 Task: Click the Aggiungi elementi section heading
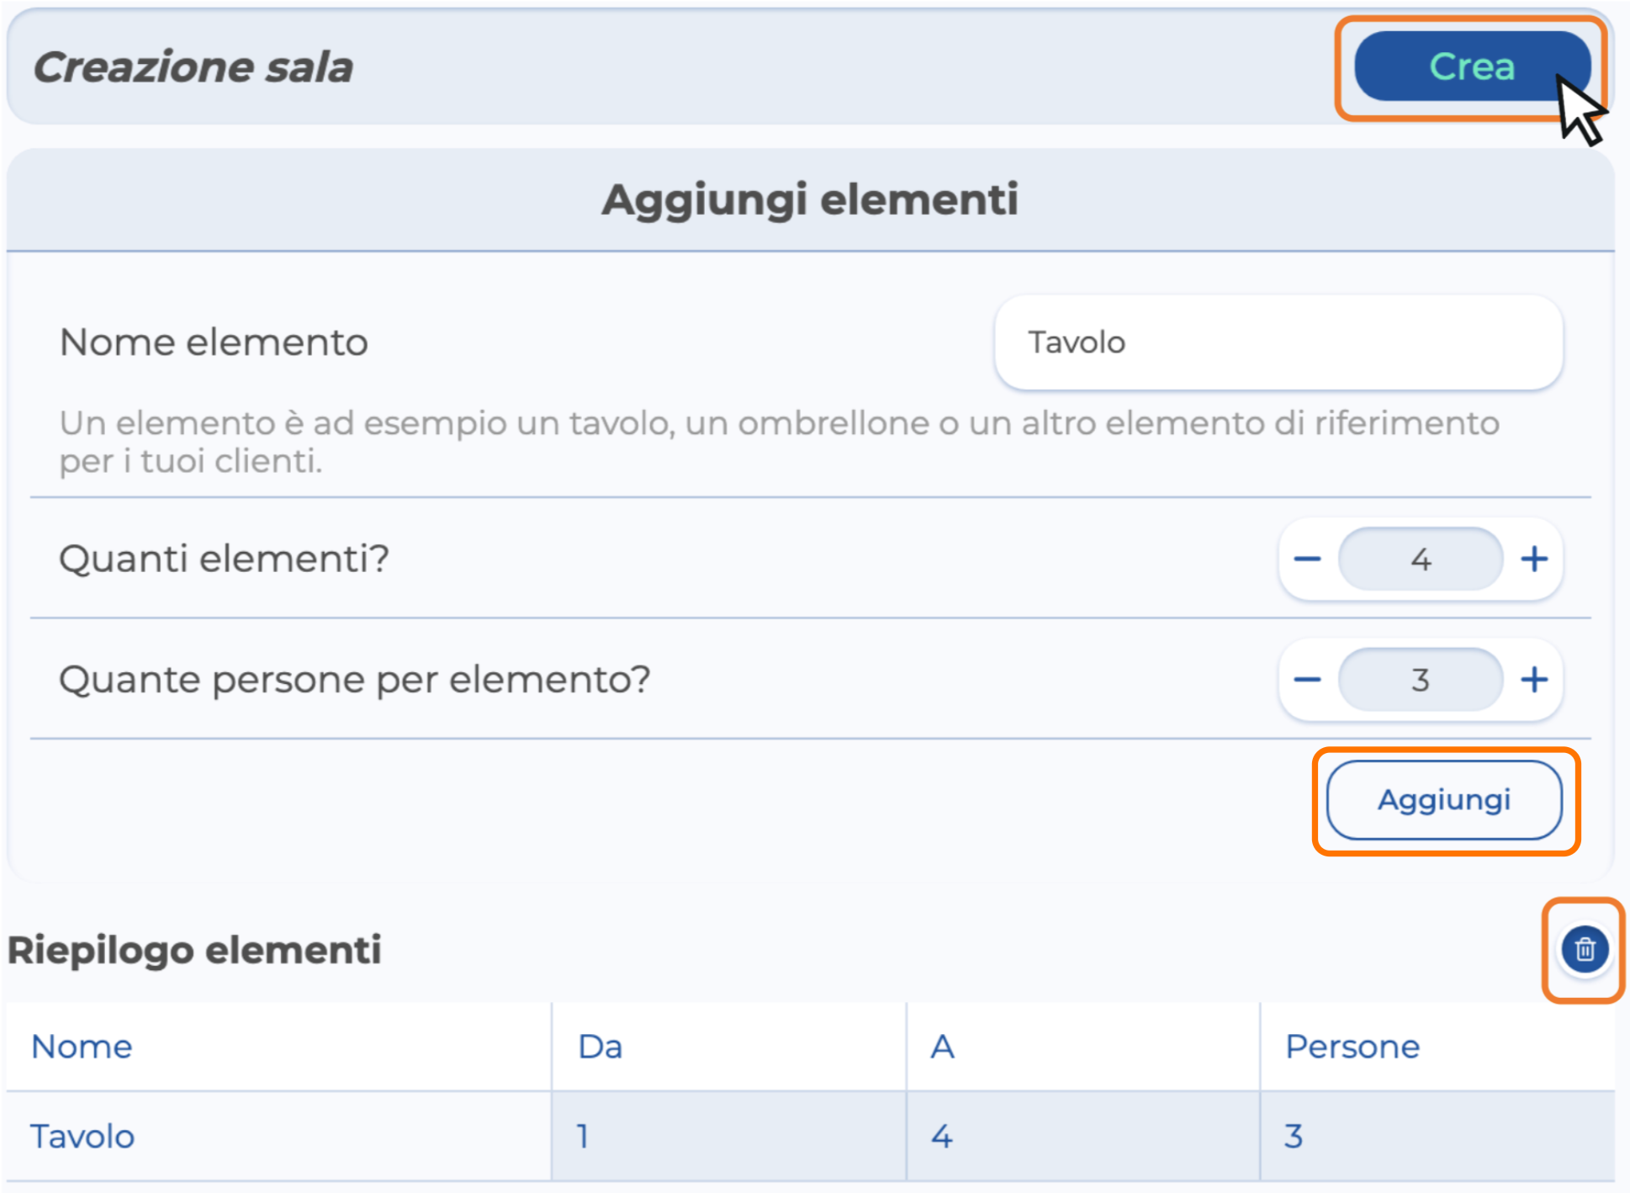810,200
